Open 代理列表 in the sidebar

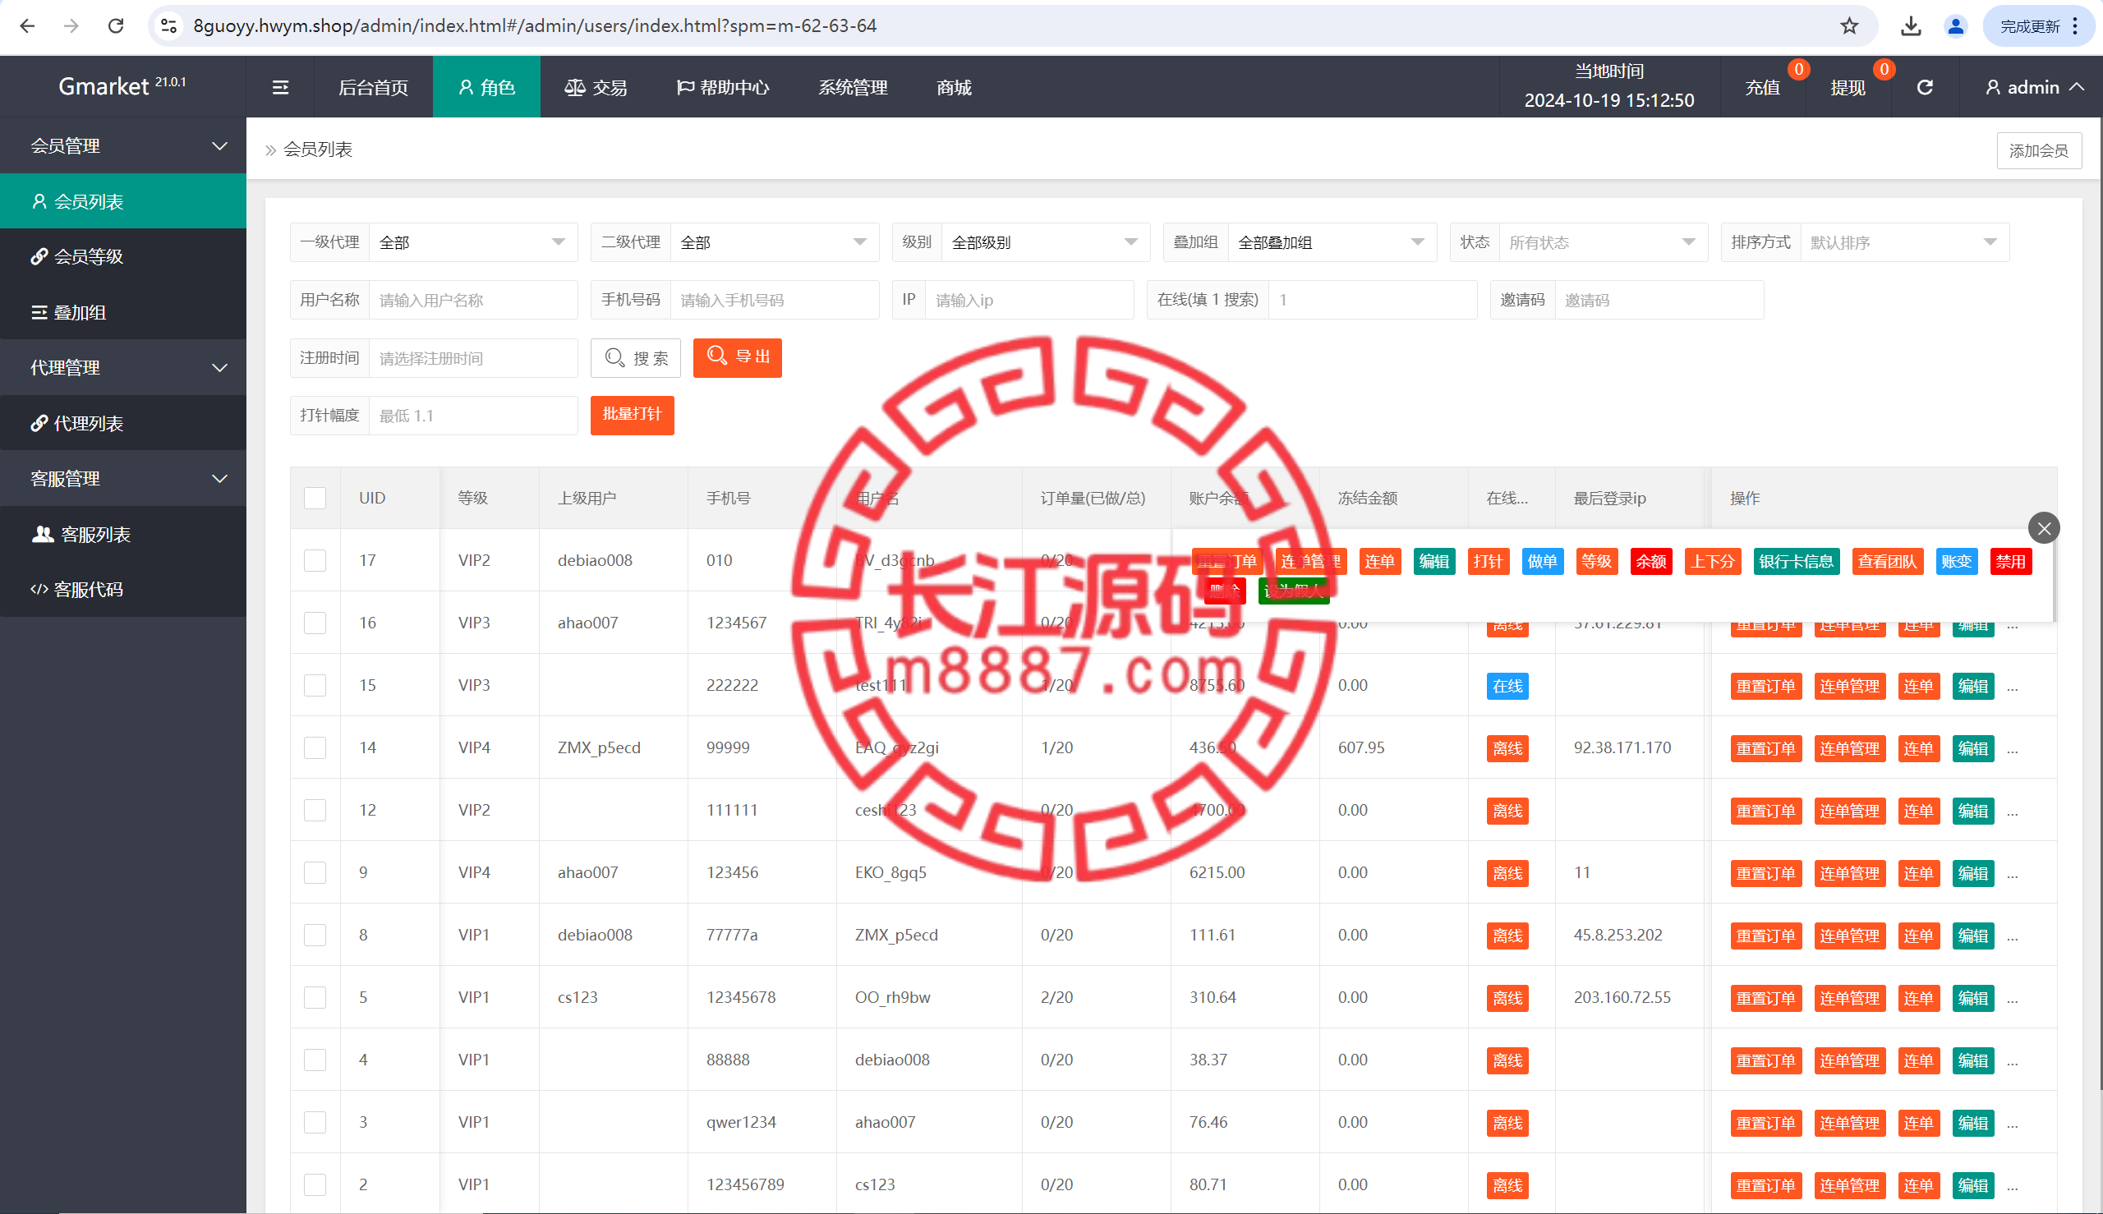(123, 423)
